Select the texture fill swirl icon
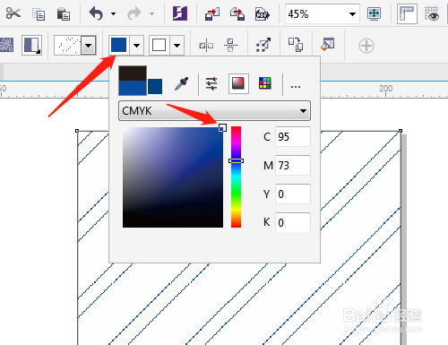Viewport: 448px width, 345px height. tap(6, 46)
